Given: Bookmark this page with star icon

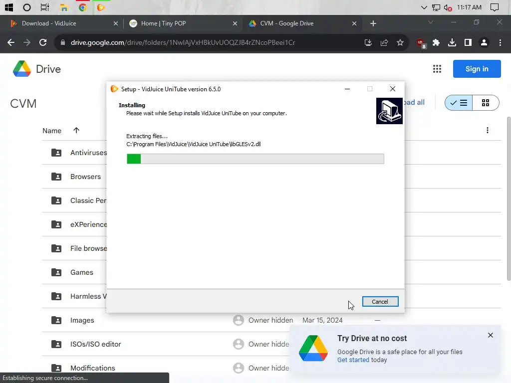Looking at the screenshot, I should 400,42.
